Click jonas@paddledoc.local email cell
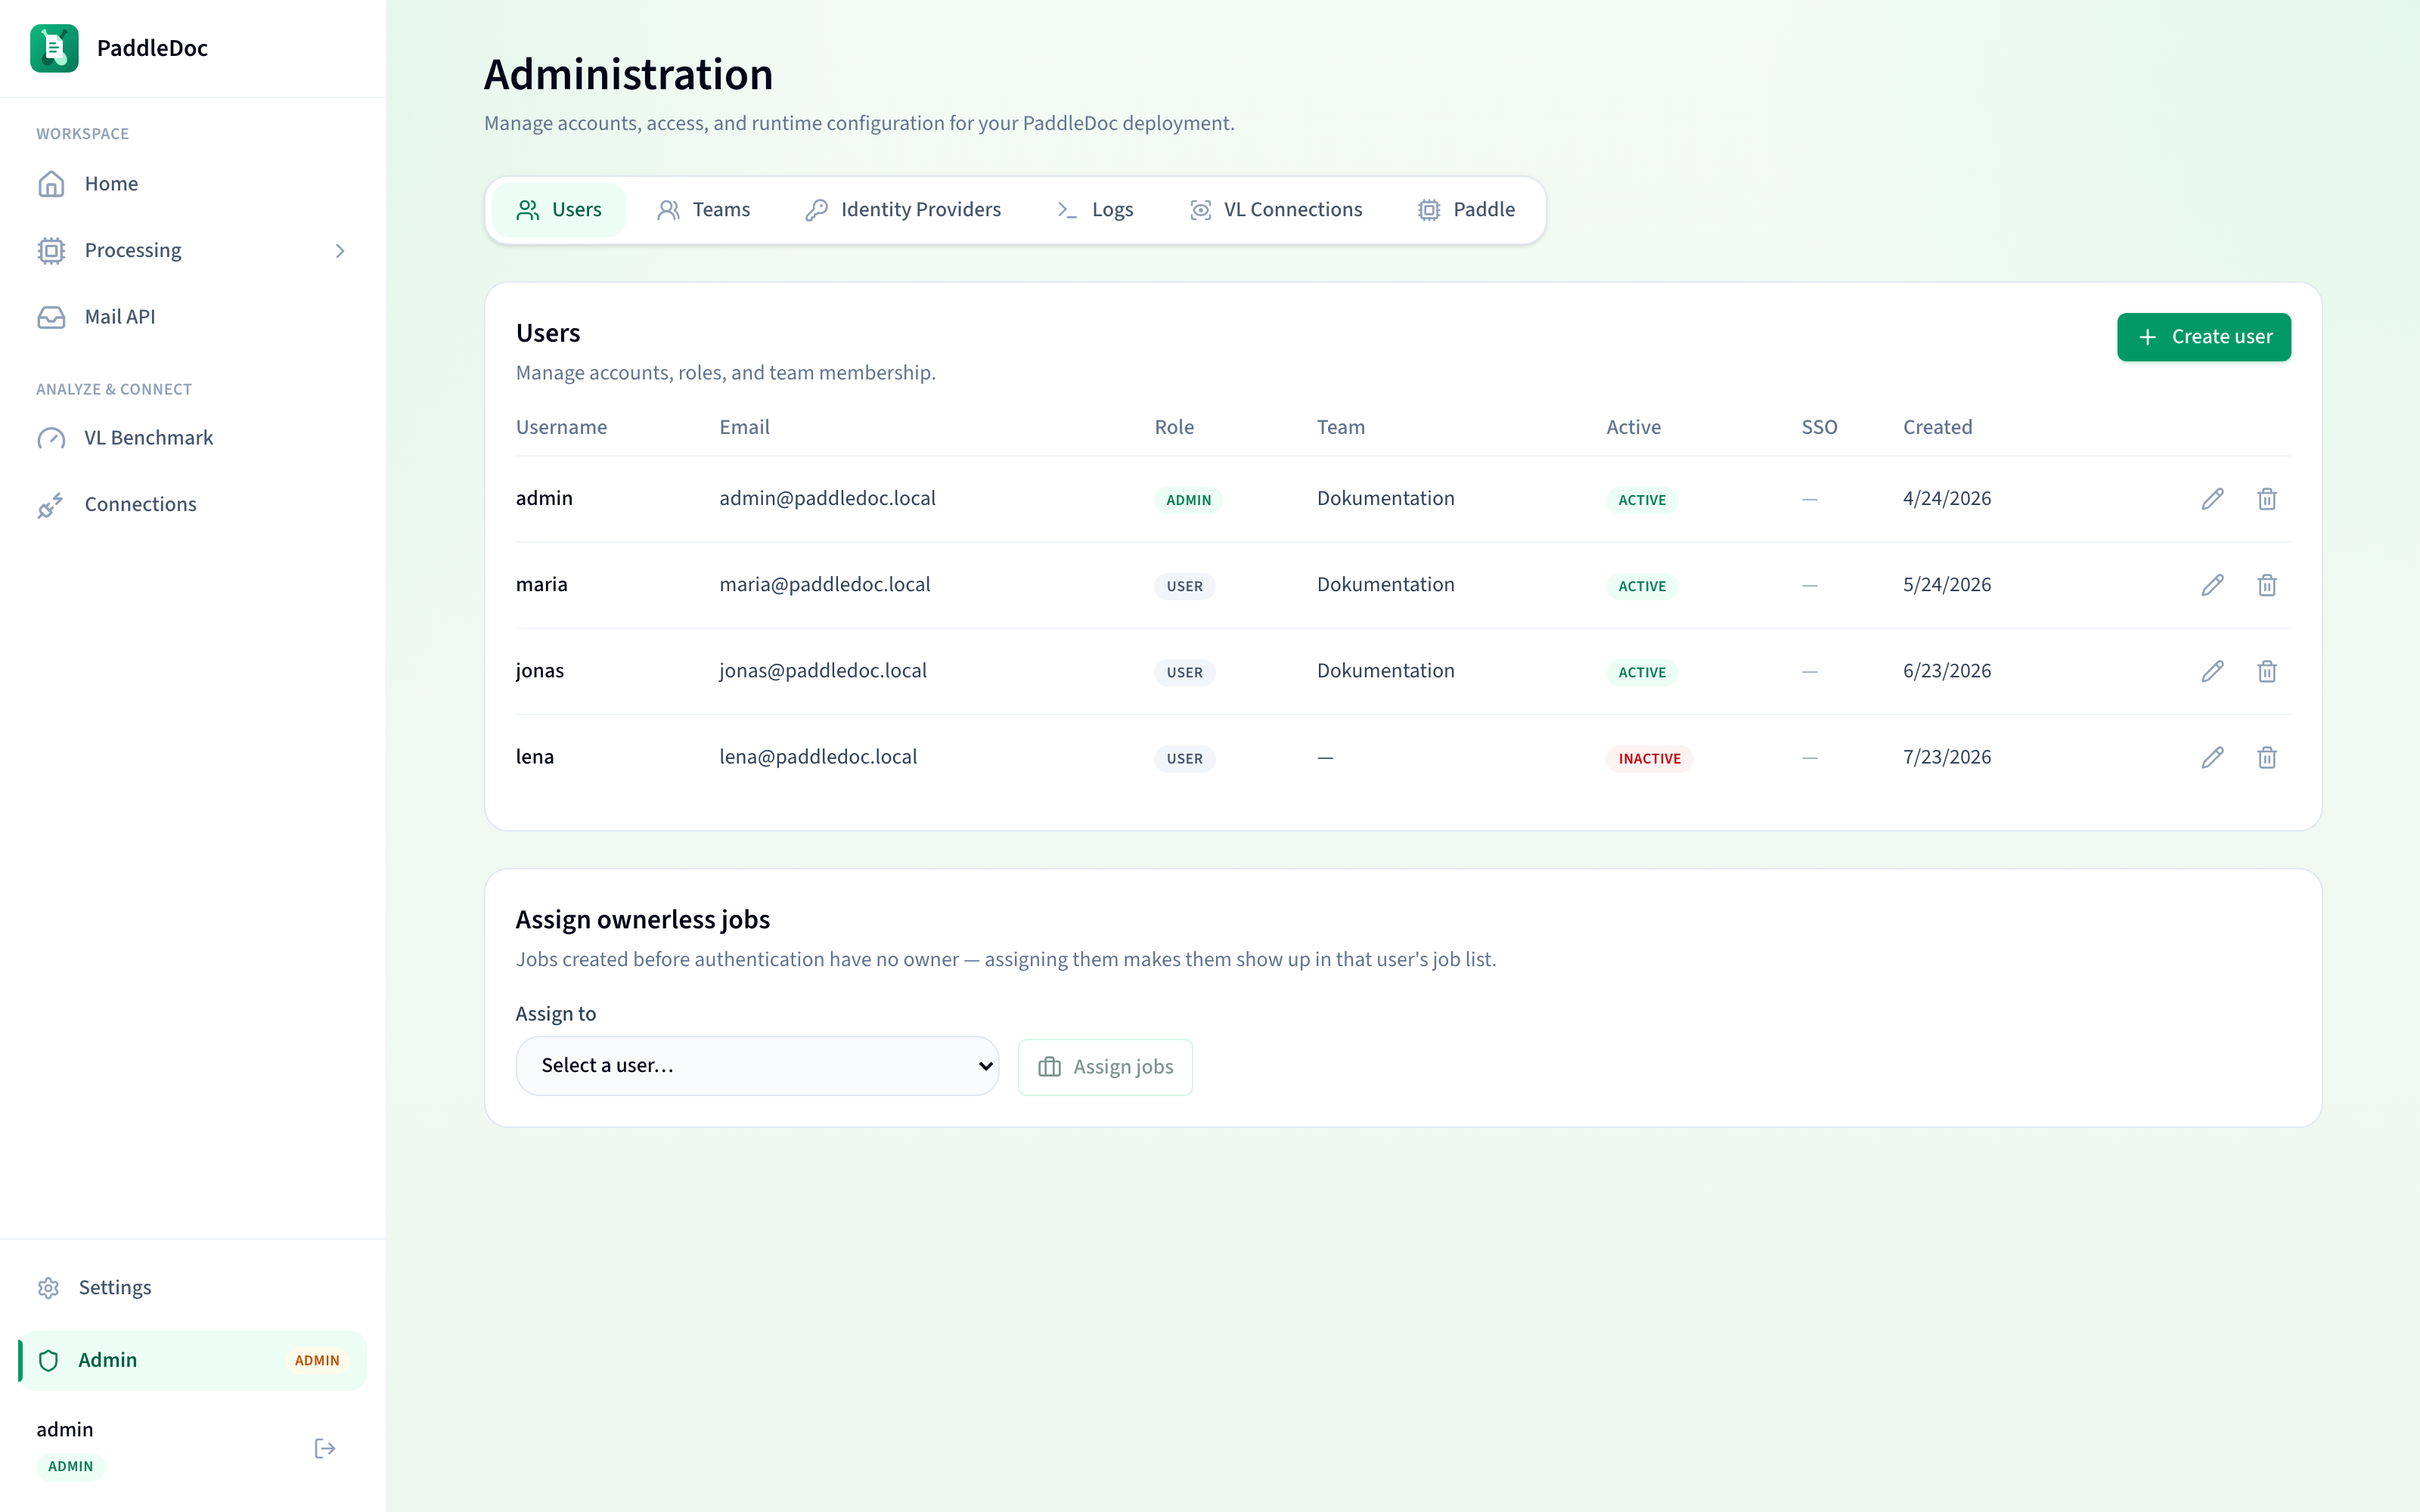 (823, 671)
